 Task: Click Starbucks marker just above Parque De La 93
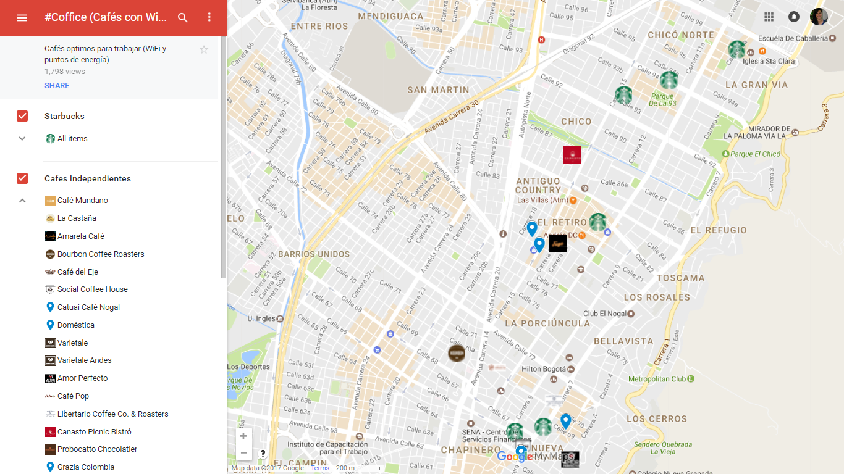click(669, 80)
